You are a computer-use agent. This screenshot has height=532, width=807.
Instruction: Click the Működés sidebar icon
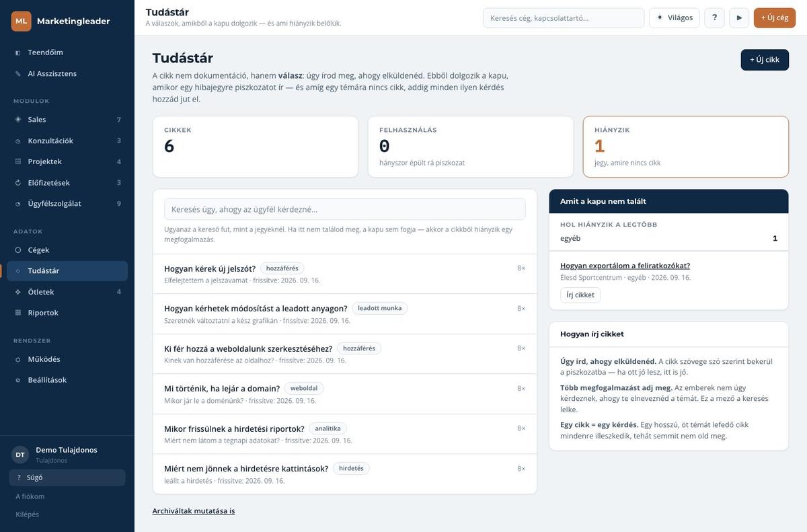coord(18,359)
